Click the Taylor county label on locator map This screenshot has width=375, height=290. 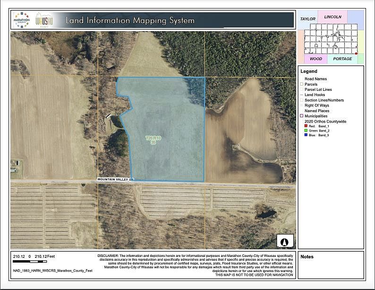click(x=308, y=19)
